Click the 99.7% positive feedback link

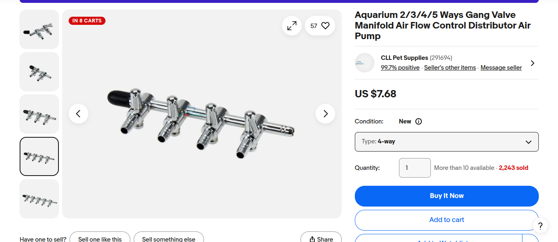click(400, 68)
